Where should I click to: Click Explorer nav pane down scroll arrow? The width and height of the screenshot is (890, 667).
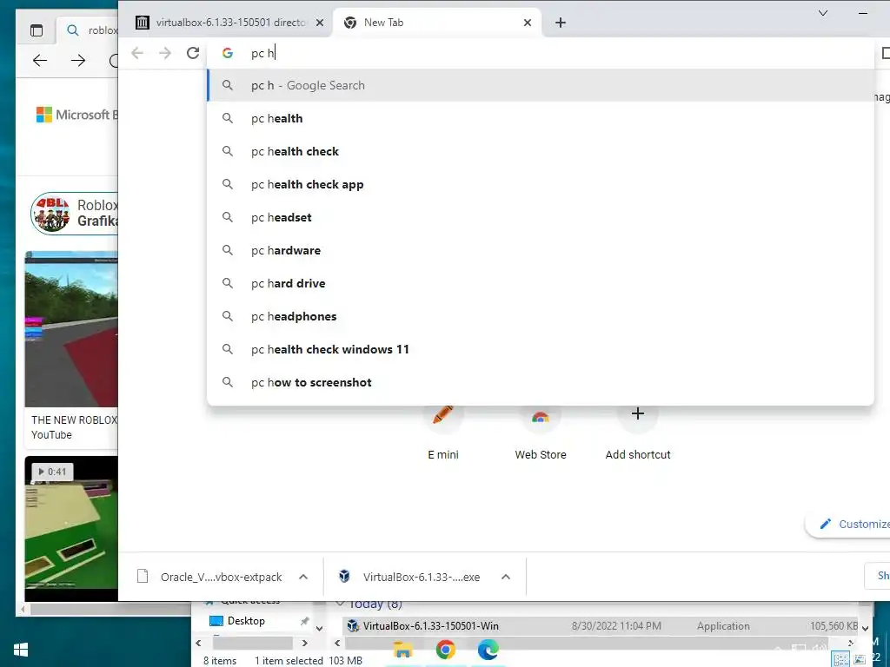click(319, 628)
